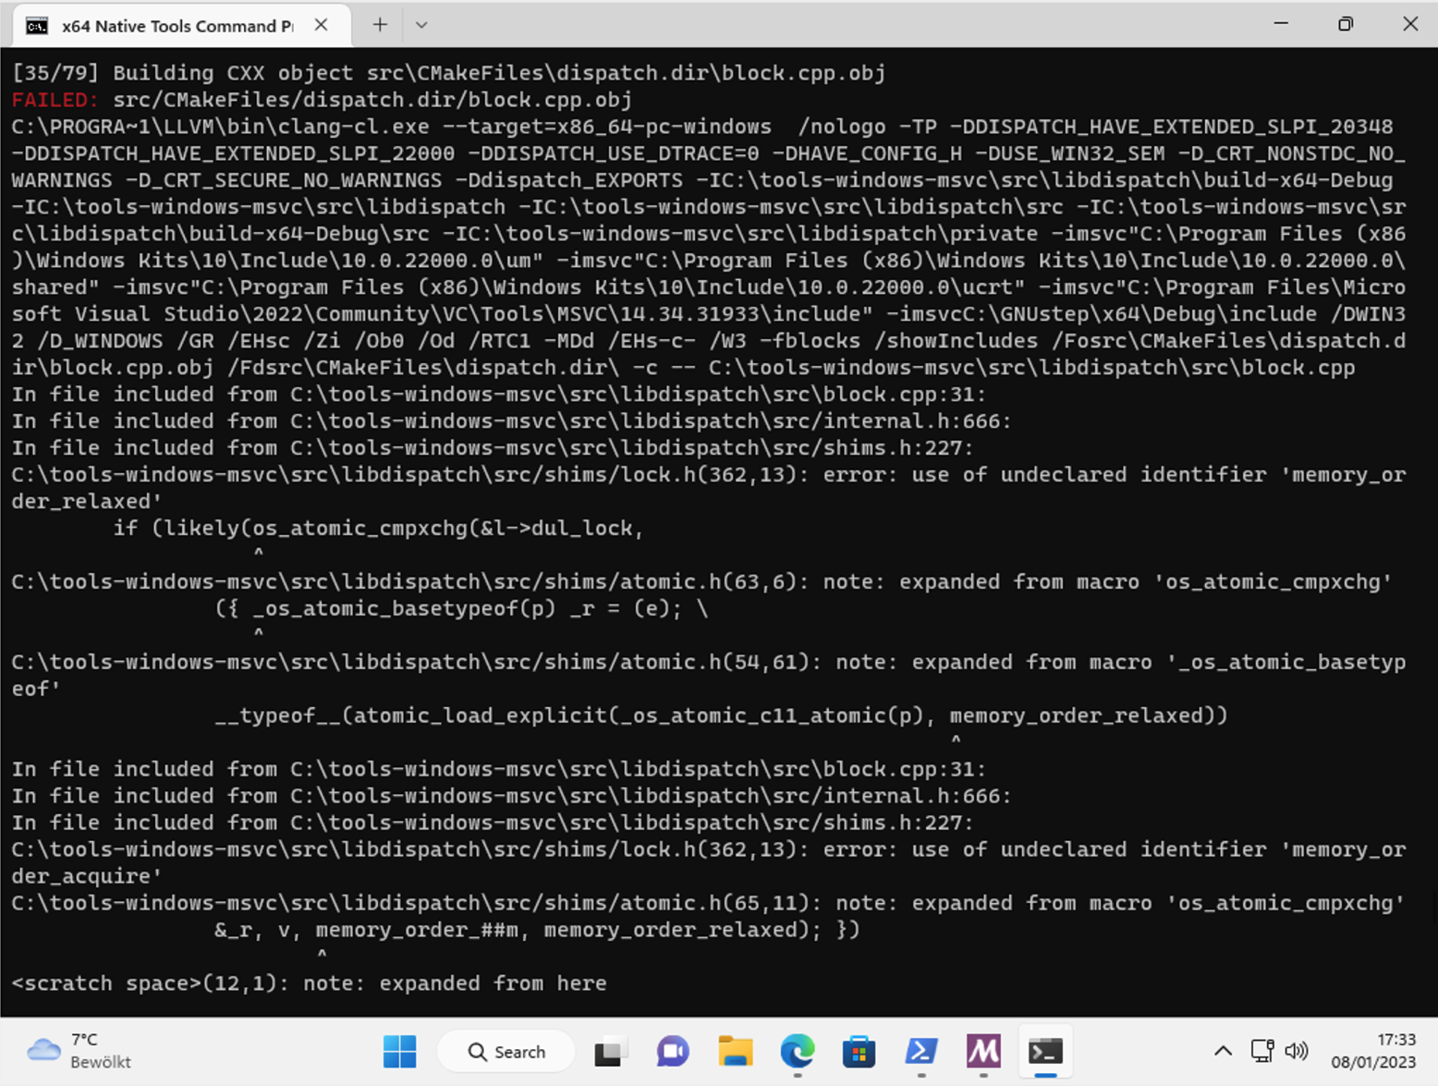
Task: Open a new terminal tab
Action: tap(380, 25)
